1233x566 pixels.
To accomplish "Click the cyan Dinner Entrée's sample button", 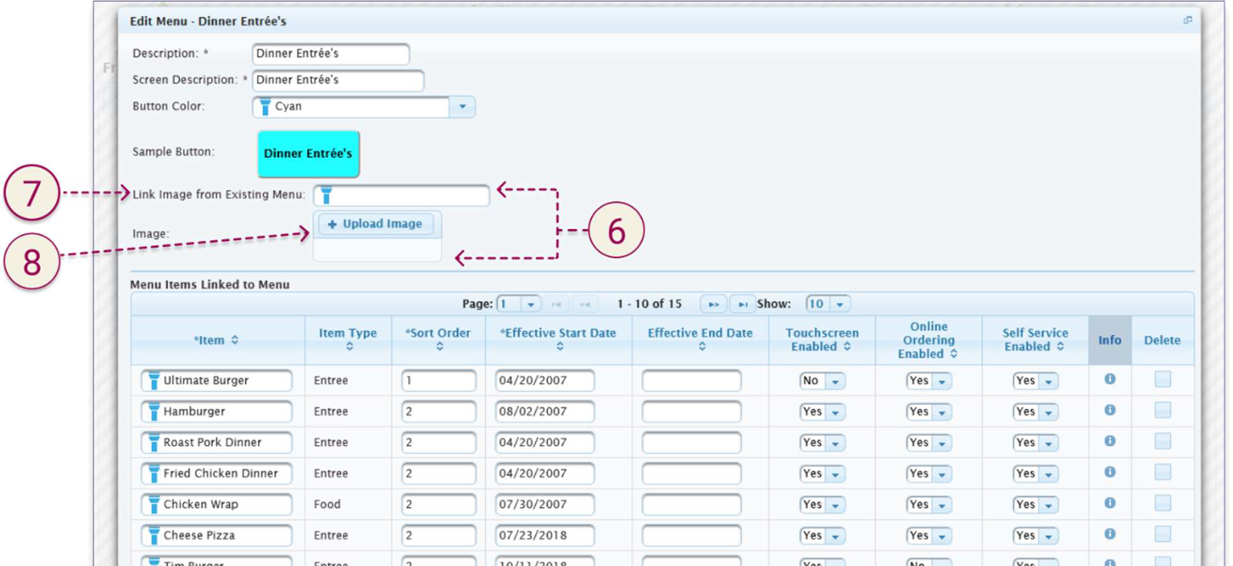I will (308, 154).
